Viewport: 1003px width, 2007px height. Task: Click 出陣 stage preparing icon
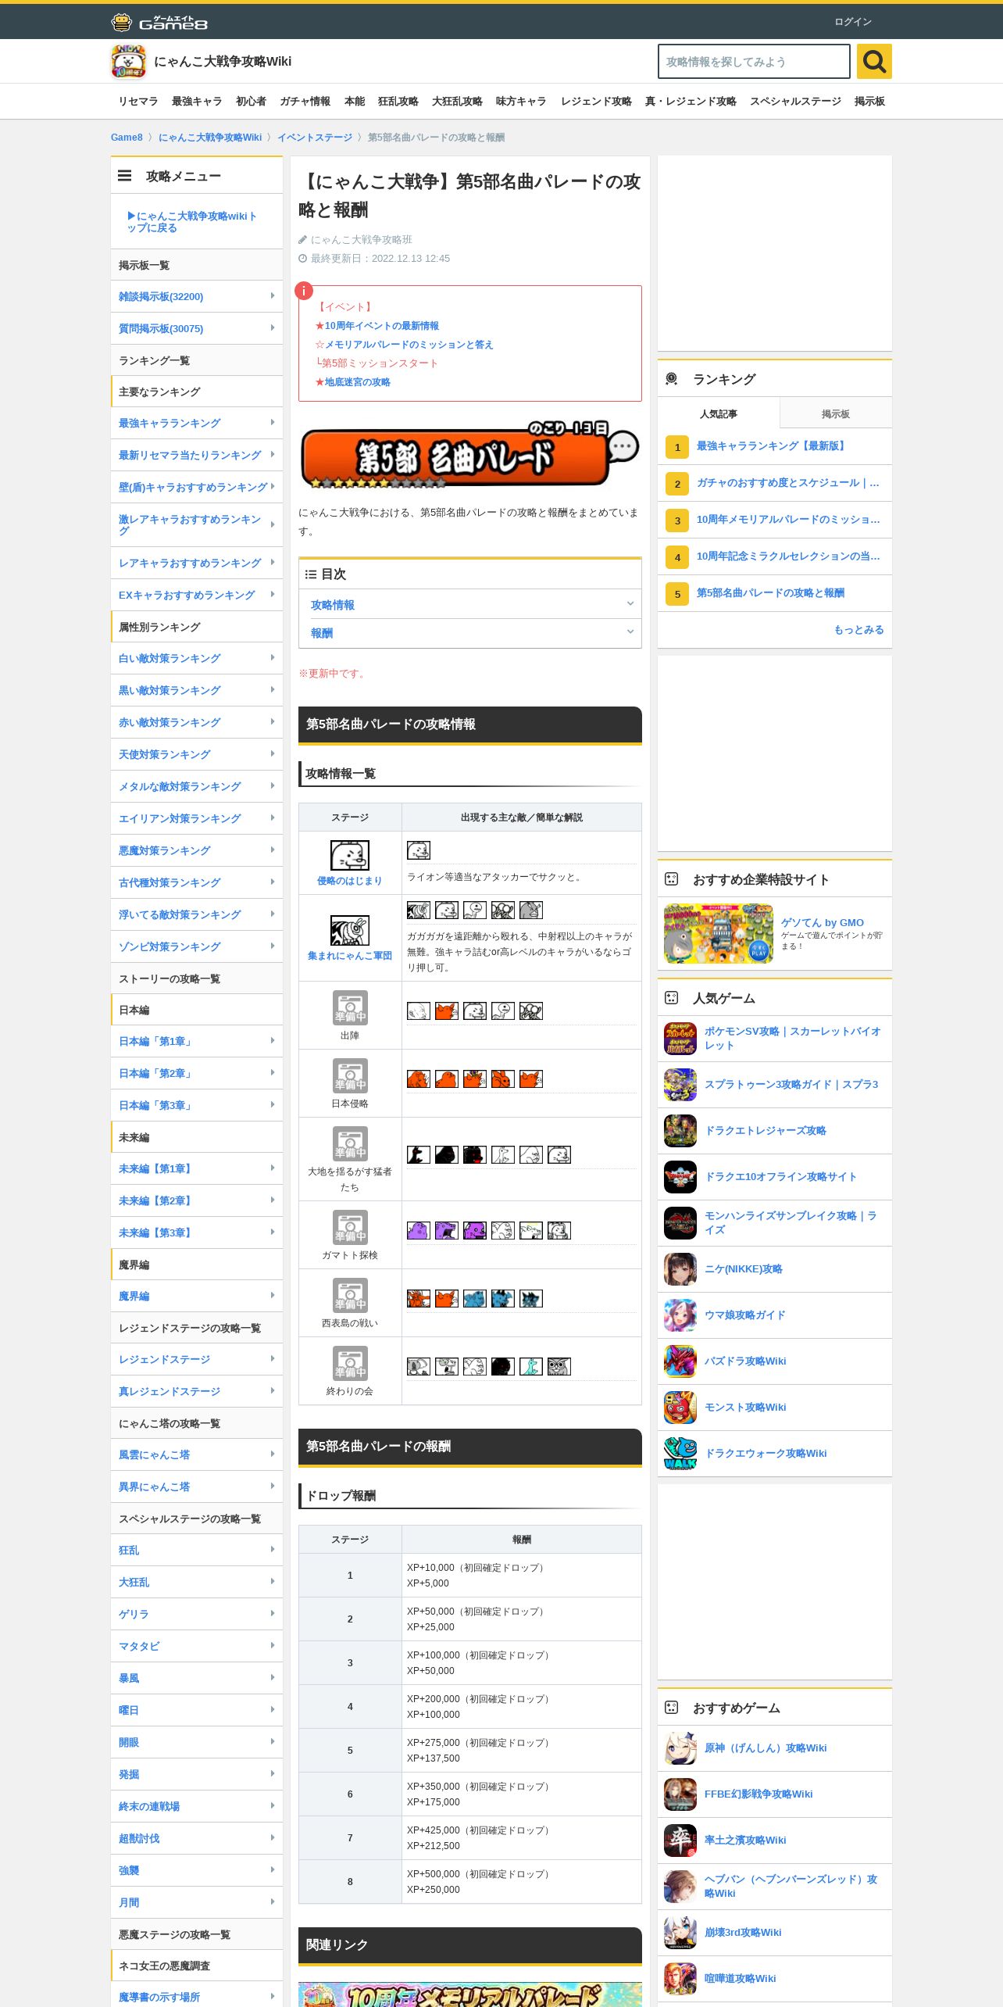point(350,1008)
